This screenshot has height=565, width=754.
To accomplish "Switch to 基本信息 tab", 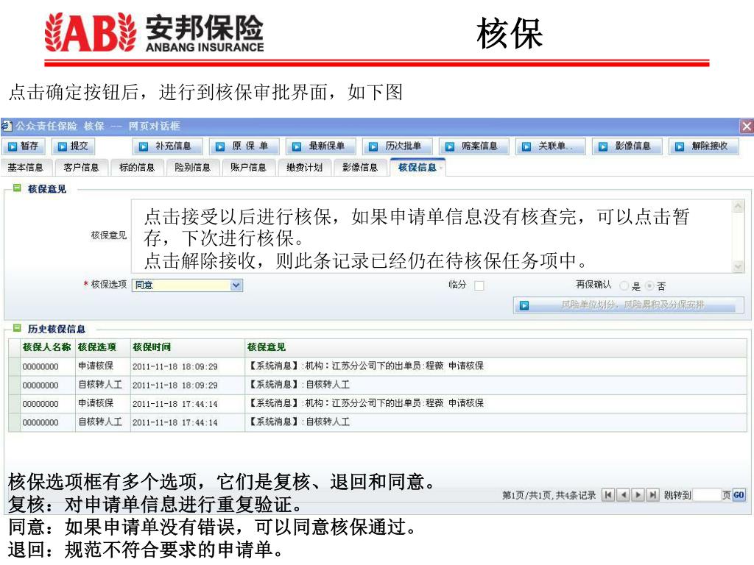I will tap(26, 167).
